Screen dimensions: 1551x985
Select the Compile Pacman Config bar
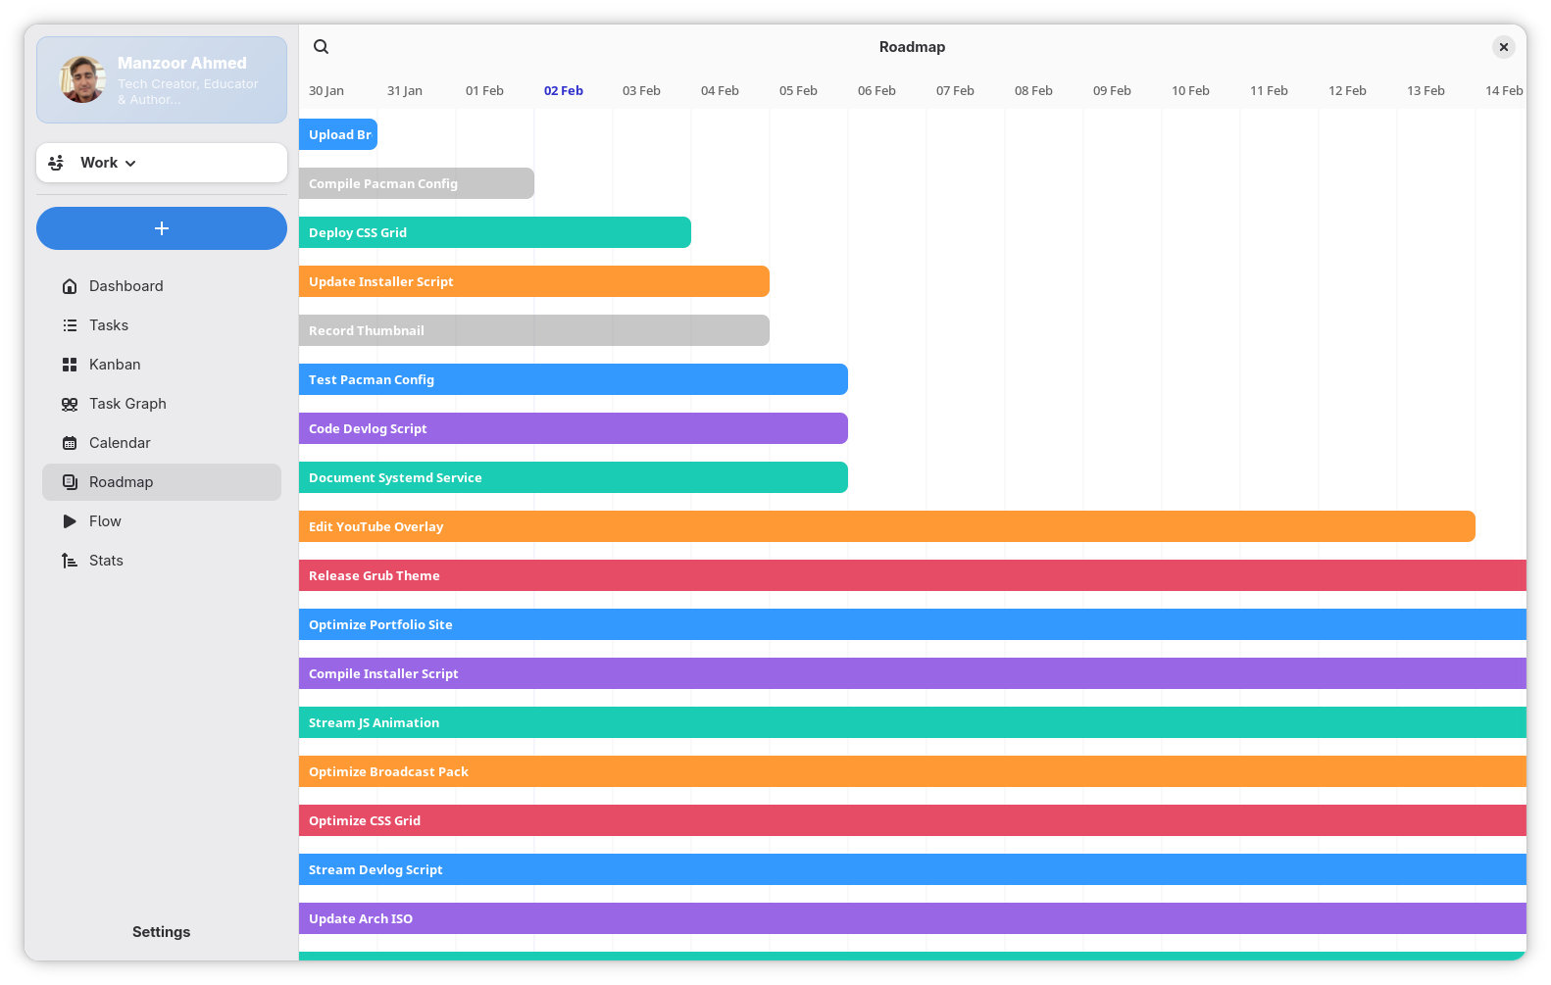[417, 183]
